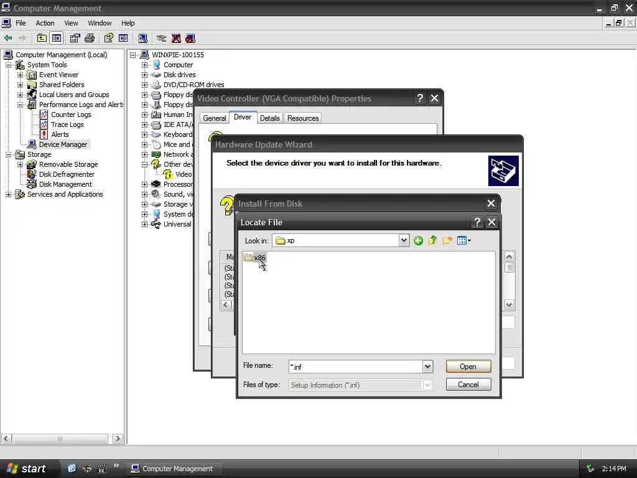Click left pane horizontal scrollbar left arrow
Viewport: 637px width, 478px height.
6,439
